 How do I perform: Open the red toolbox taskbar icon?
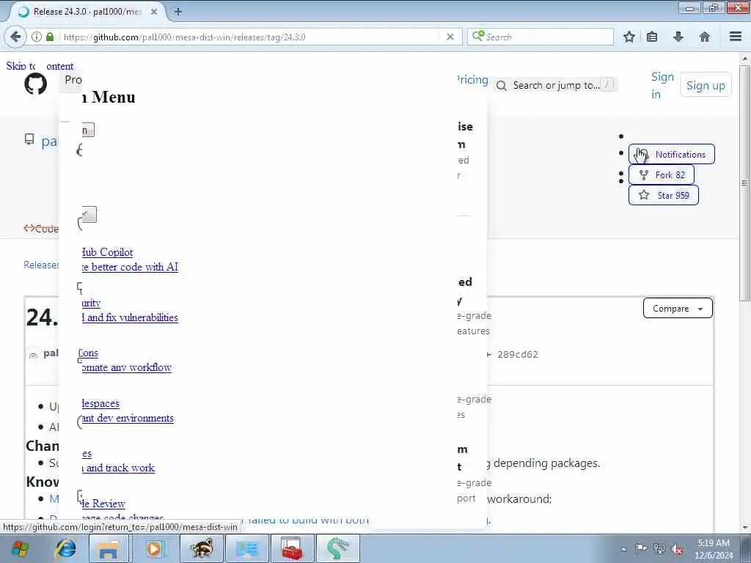(x=292, y=548)
